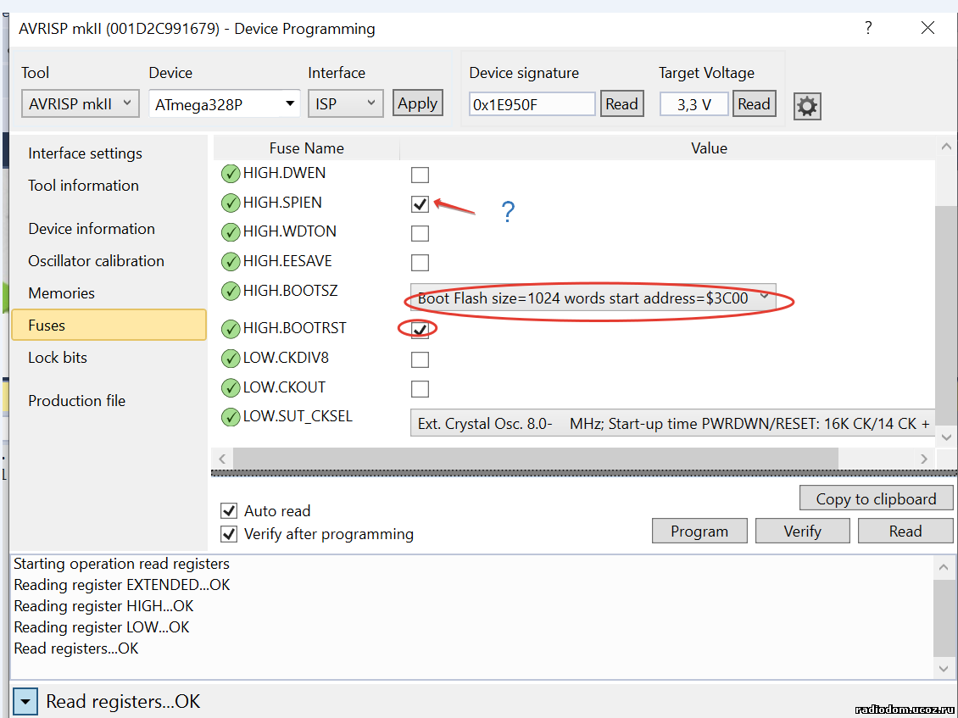The image size is (958, 718).
Task: Click the fuse list scroll left arrow
Action: tap(222, 459)
